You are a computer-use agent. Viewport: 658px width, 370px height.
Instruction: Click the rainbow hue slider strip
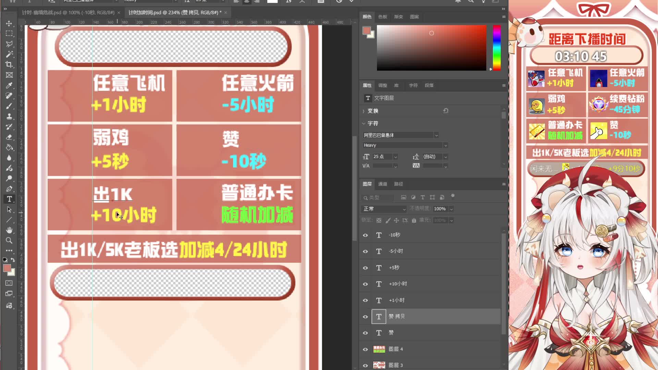point(497,48)
